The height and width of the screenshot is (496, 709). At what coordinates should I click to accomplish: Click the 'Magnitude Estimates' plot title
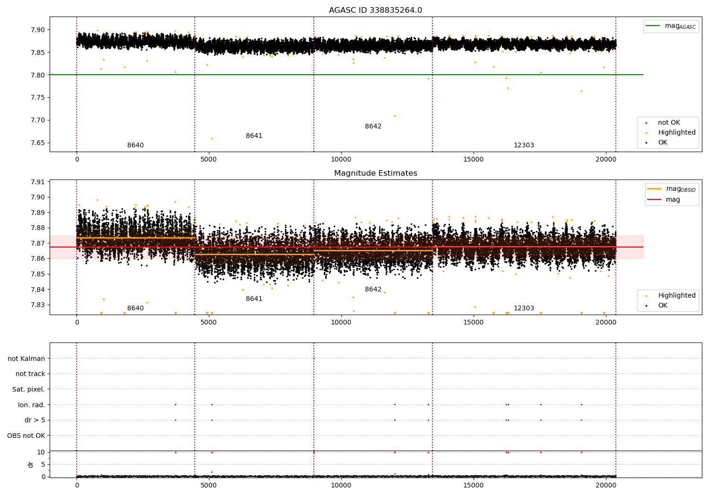[375, 173]
